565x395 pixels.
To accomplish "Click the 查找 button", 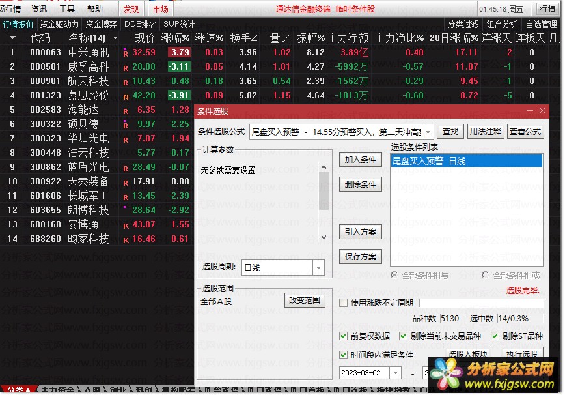I will tap(450, 132).
